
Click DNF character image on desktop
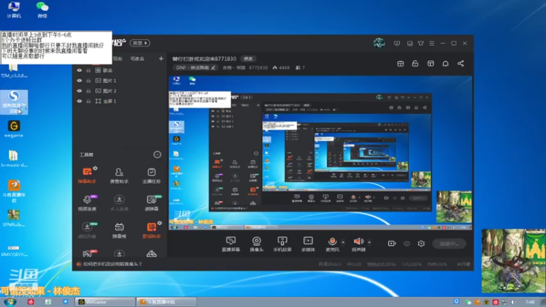click(513, 261)
